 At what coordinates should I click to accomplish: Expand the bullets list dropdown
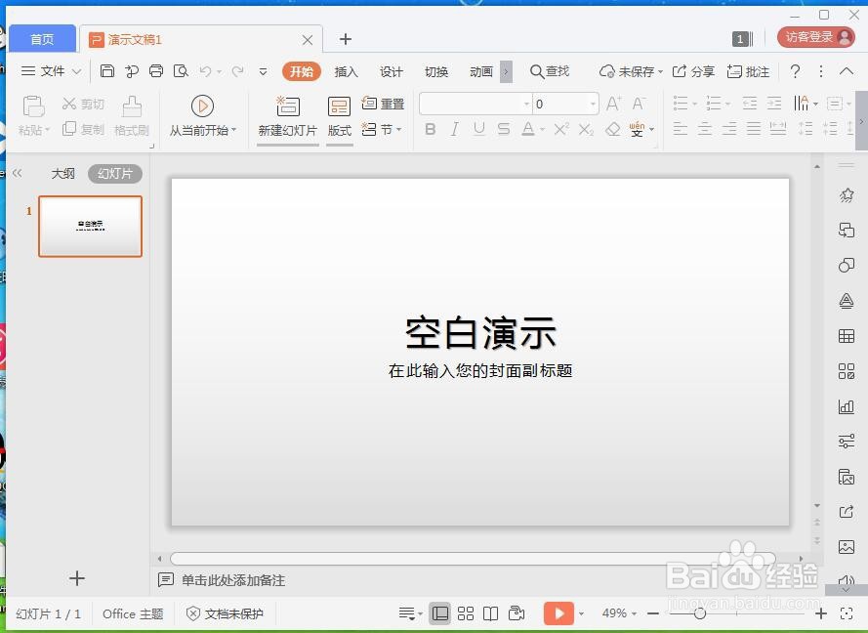click(695, 104)
